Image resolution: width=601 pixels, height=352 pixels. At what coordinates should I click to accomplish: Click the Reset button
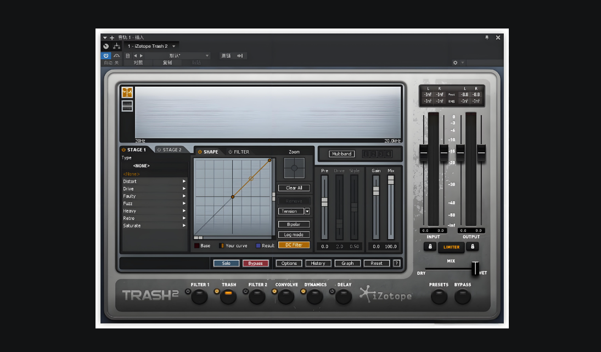(377, 263)
